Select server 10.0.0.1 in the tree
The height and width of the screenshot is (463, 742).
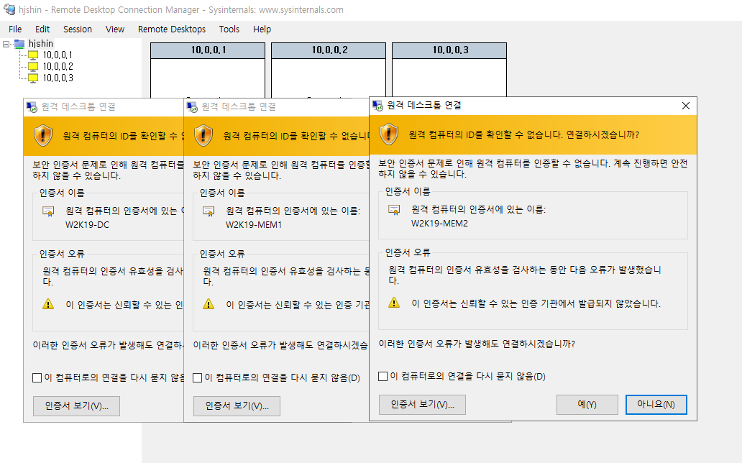(x=58, y=55)
